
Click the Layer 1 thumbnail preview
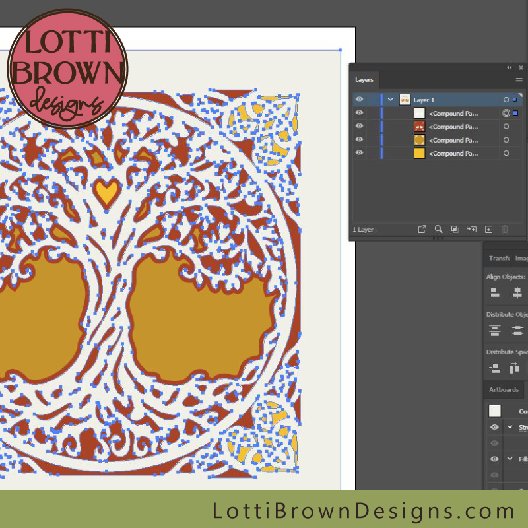(405, 100)
